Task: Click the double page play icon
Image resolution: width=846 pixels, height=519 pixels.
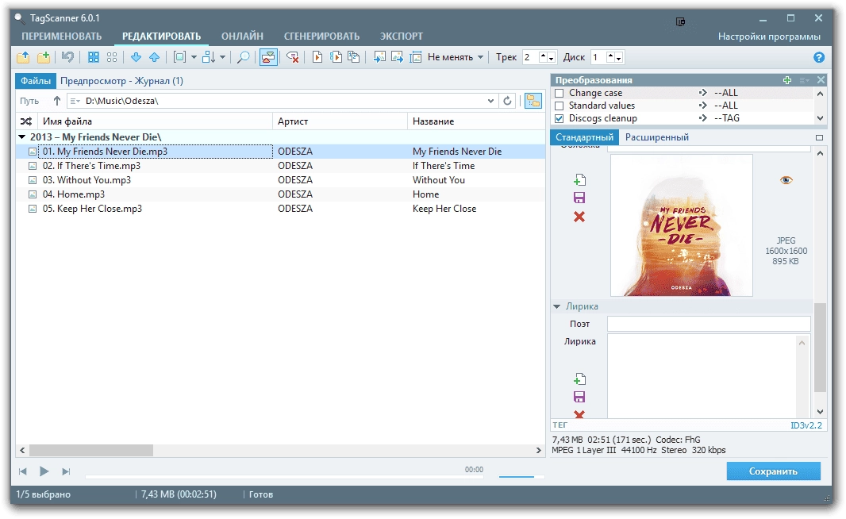Action: tap(336, 57)
